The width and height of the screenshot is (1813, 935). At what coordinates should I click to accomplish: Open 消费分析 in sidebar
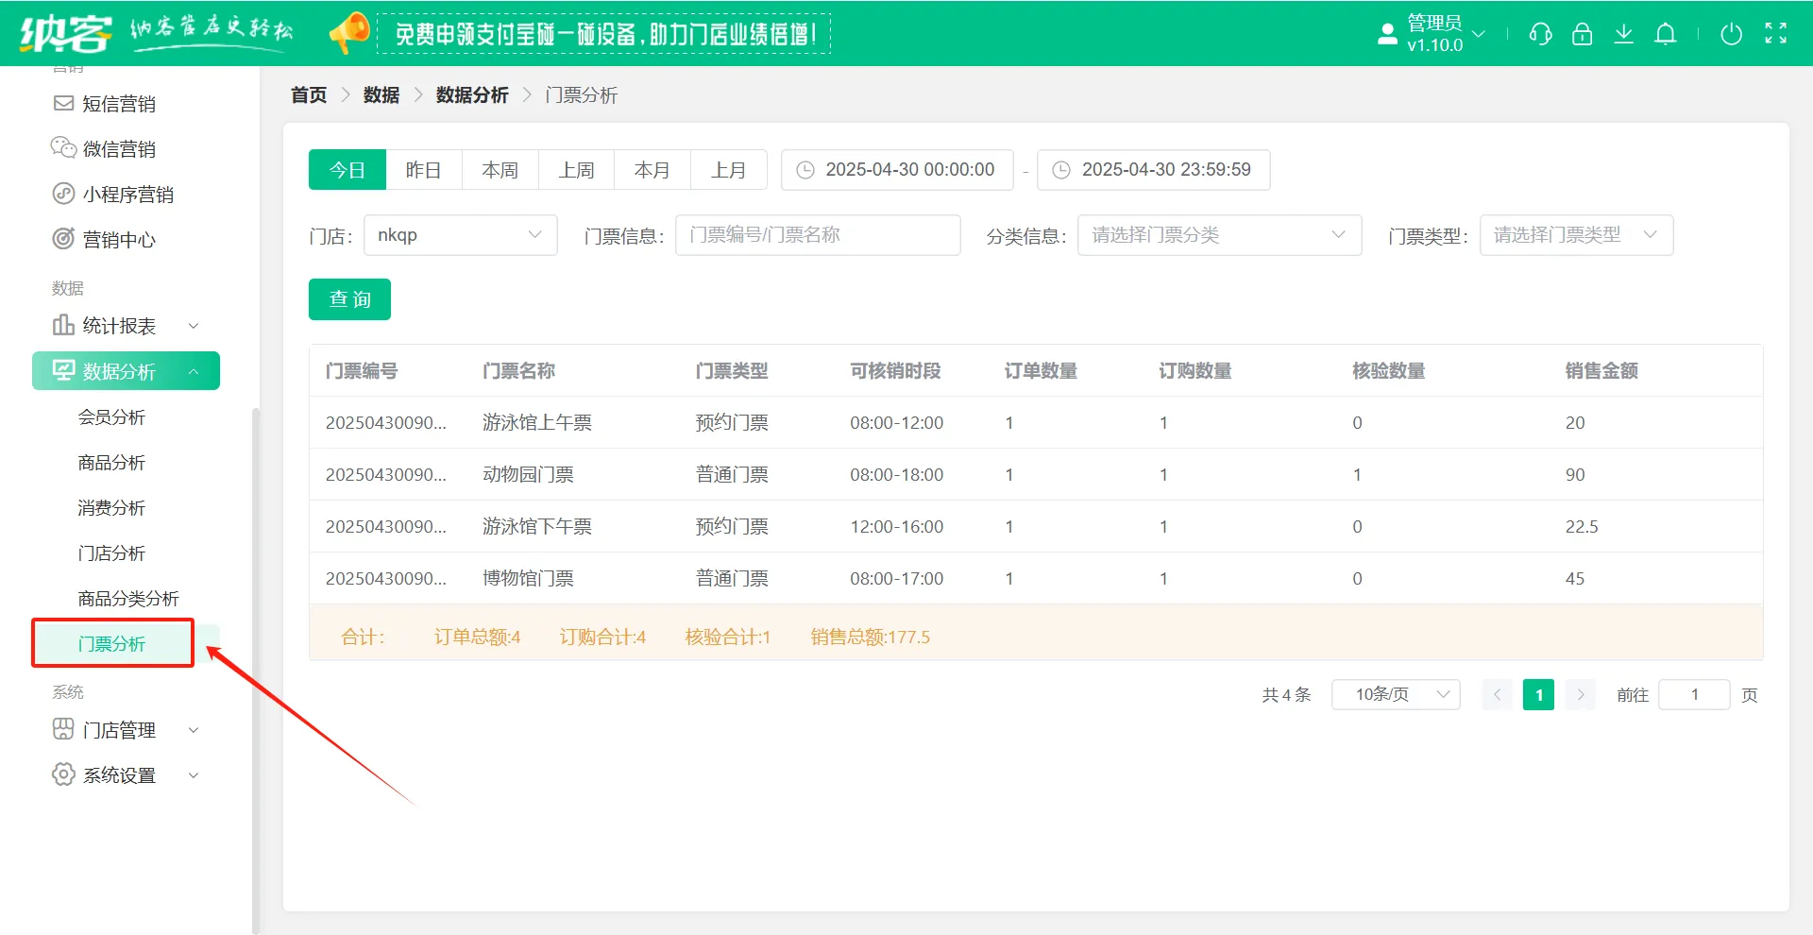pos(111,508)
